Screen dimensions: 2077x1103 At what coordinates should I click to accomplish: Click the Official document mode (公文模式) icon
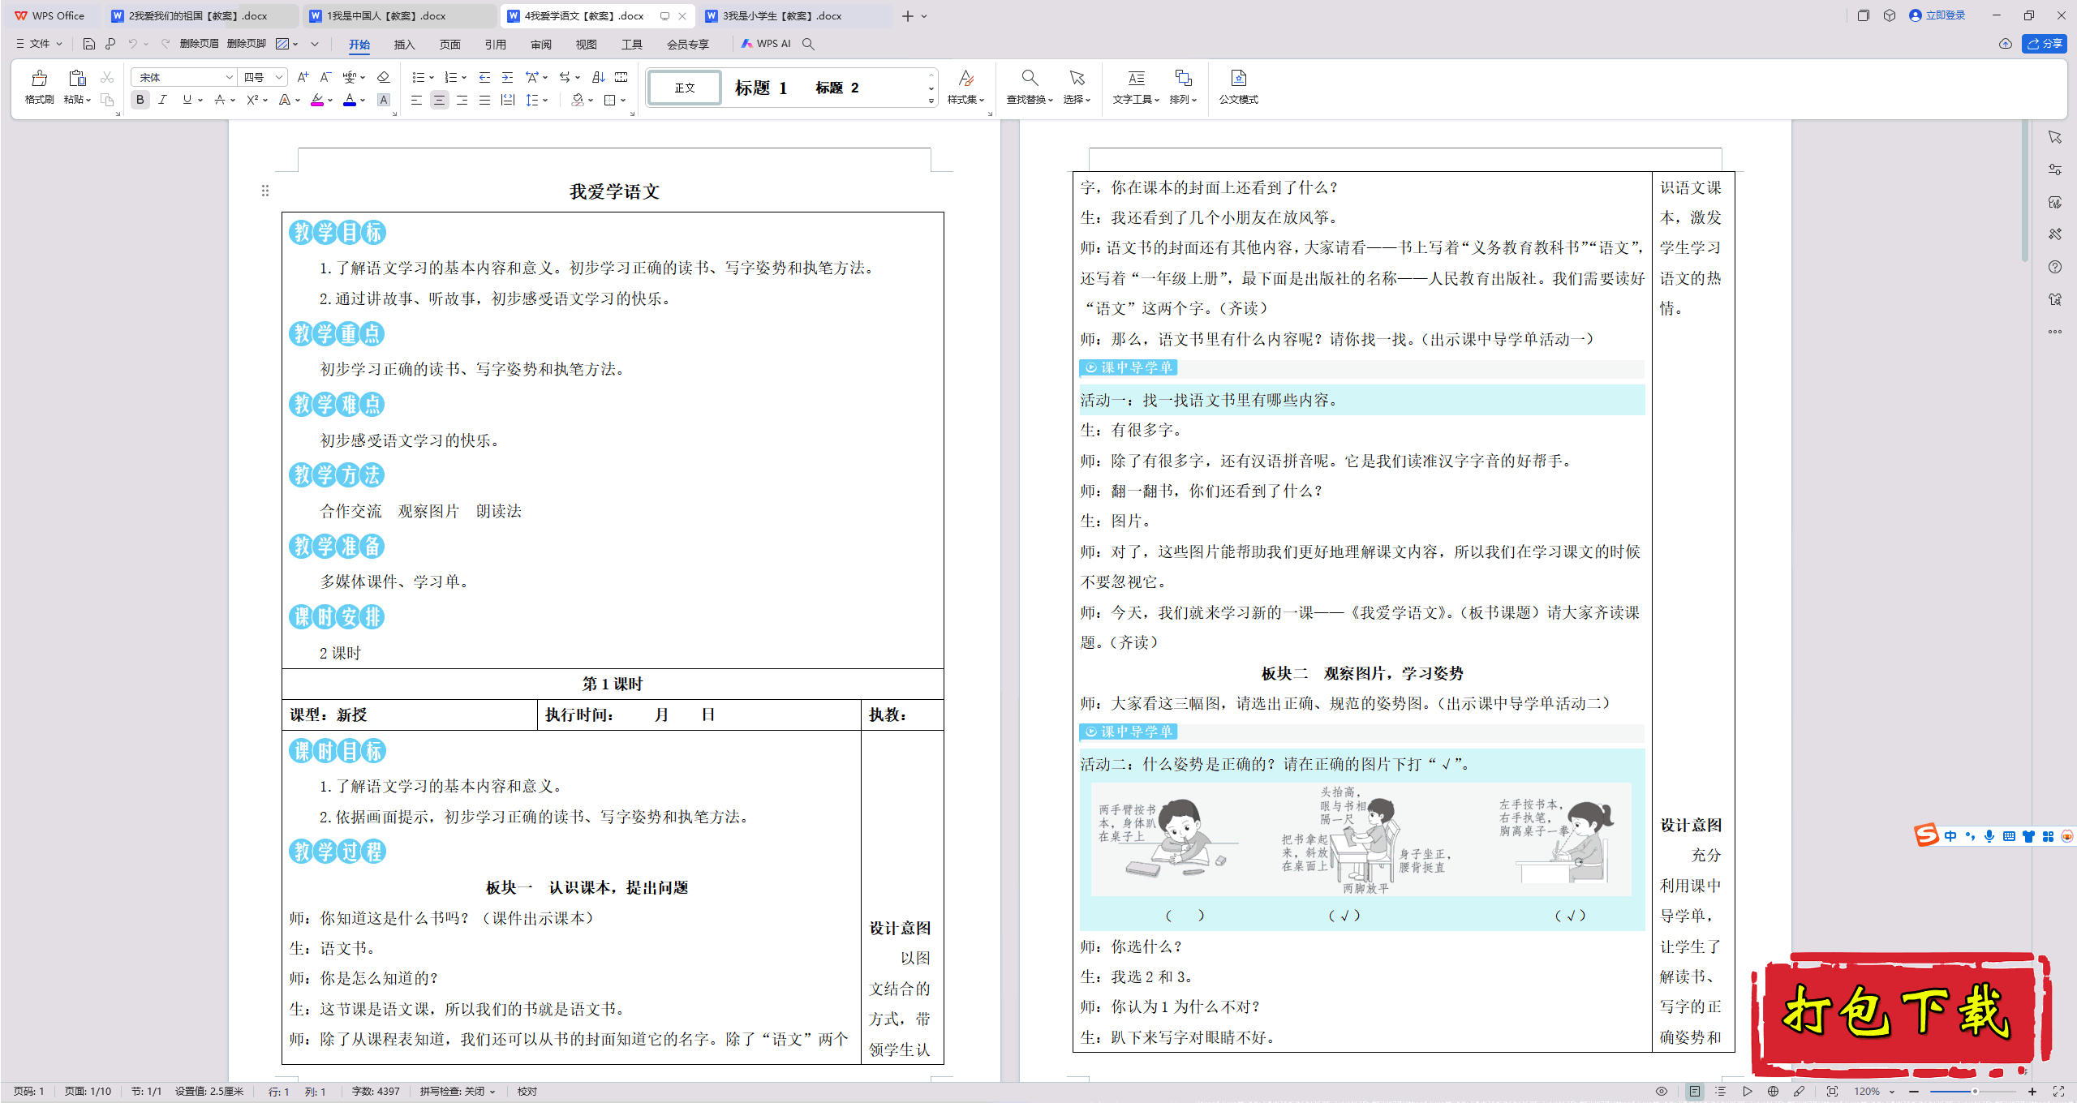coord(1238,79)
